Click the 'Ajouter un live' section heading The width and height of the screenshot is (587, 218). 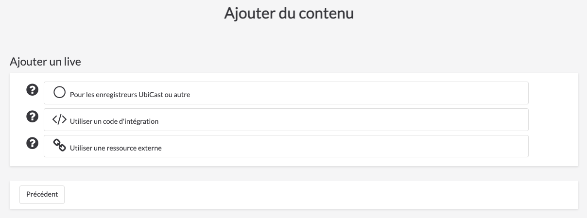(x=45, y=62)
